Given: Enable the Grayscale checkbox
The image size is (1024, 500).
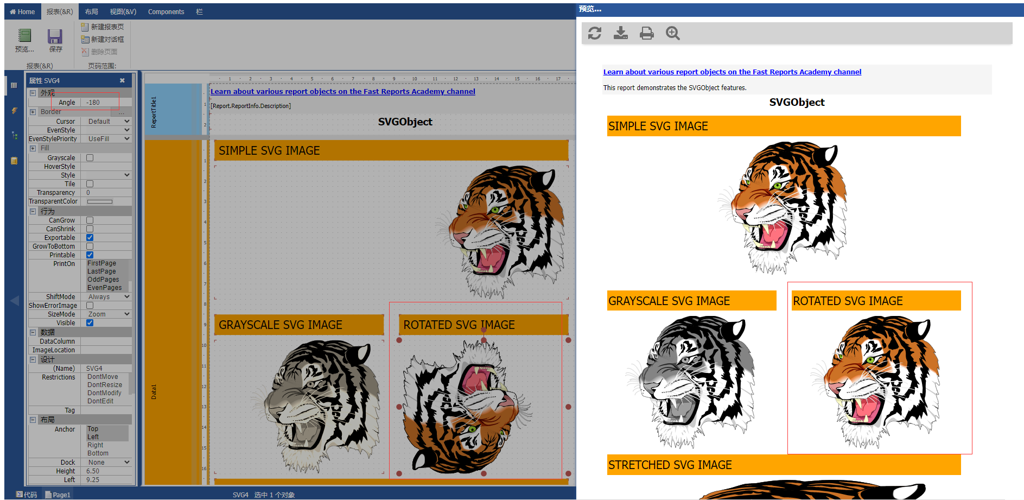Looking at the screenshot, I should click(x=90, y=157).
